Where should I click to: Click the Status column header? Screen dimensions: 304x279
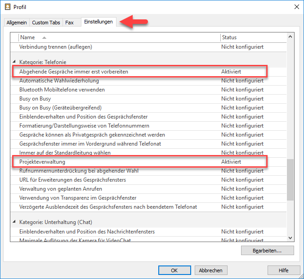229,37
